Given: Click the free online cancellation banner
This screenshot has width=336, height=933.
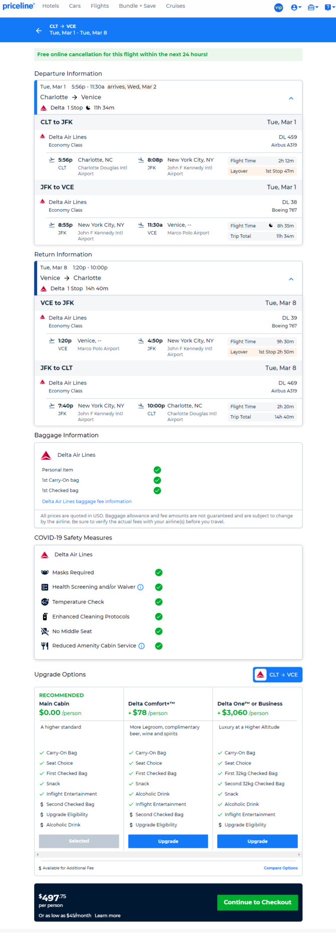Looking at the screenshot, I should tap(169, 54).
